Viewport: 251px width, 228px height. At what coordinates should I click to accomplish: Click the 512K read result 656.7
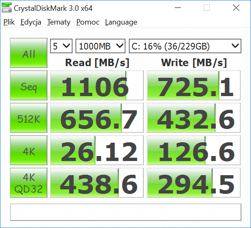pos(97,118)
